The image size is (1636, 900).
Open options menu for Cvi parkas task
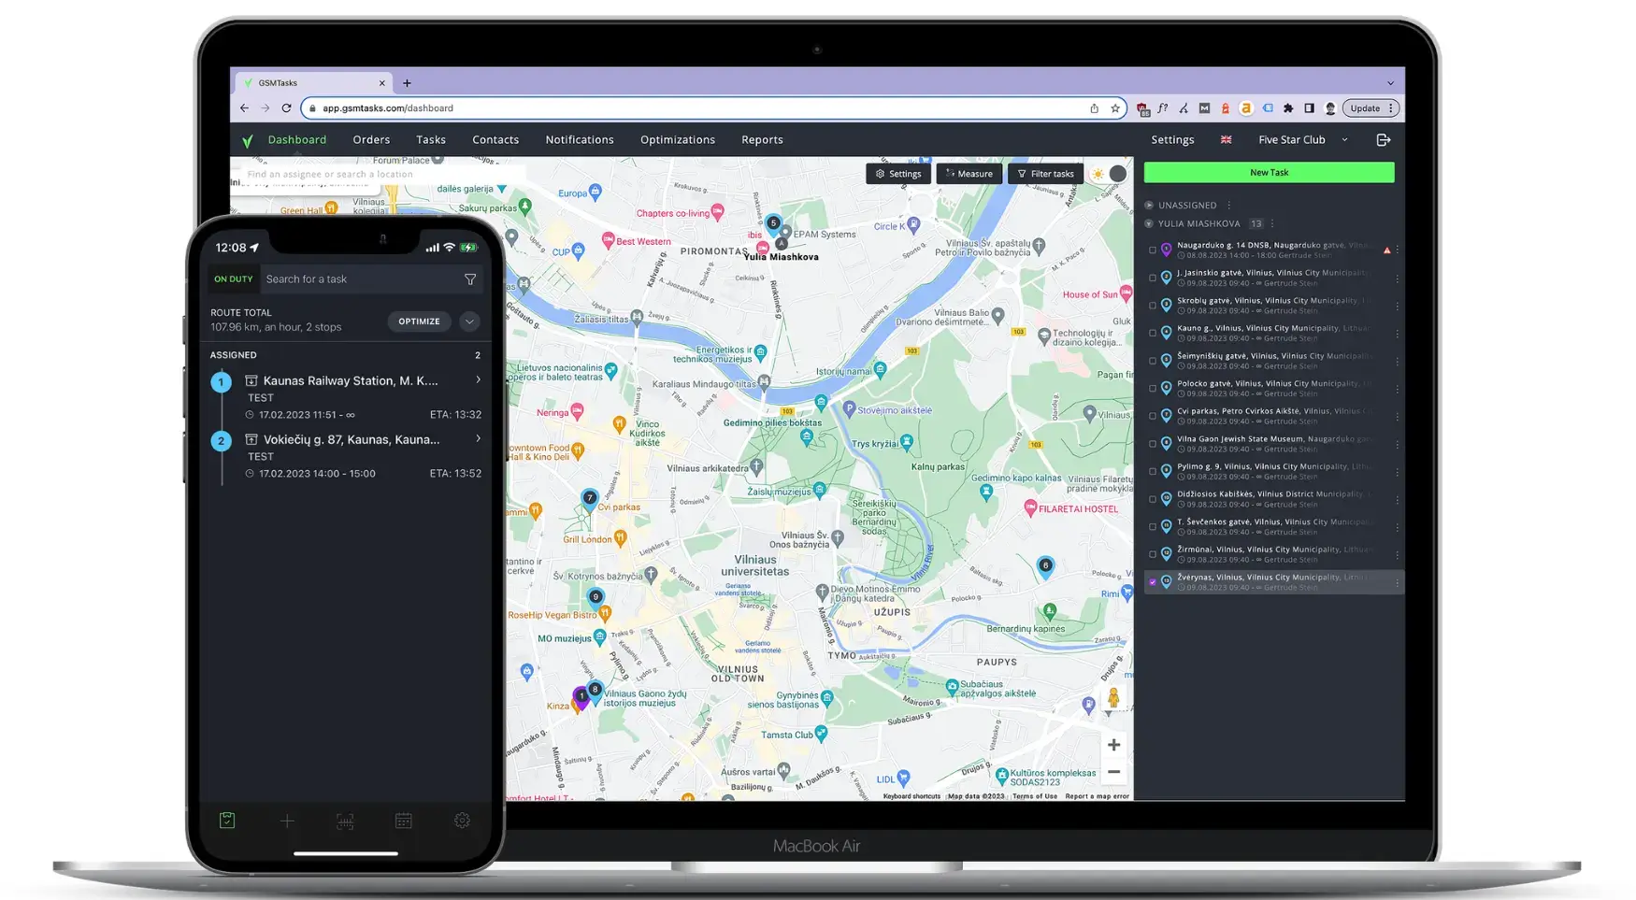1397,417
